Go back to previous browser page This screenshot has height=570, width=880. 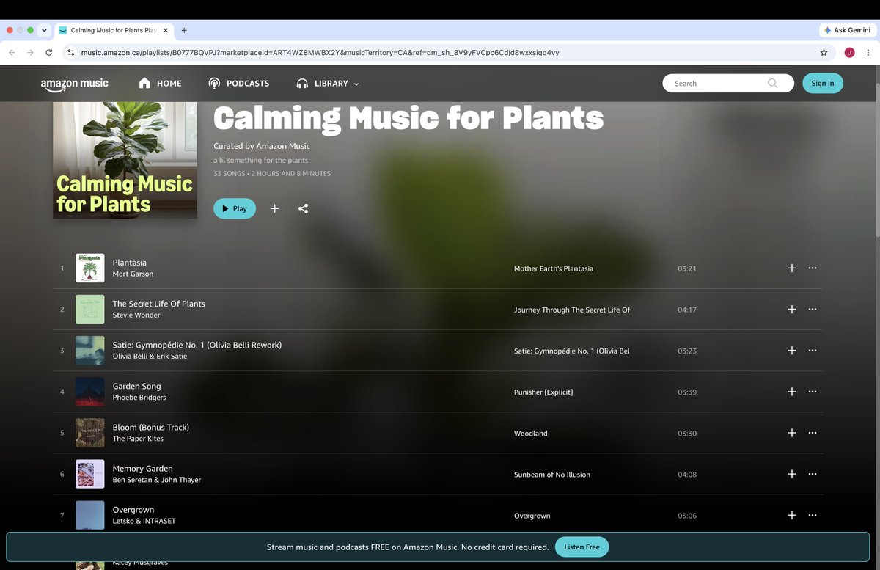coord(12,53)
